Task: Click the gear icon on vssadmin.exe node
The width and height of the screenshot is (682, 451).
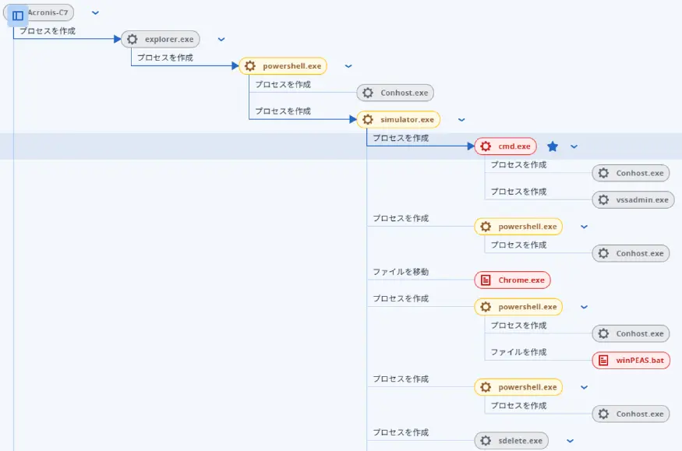Action: 603,200
